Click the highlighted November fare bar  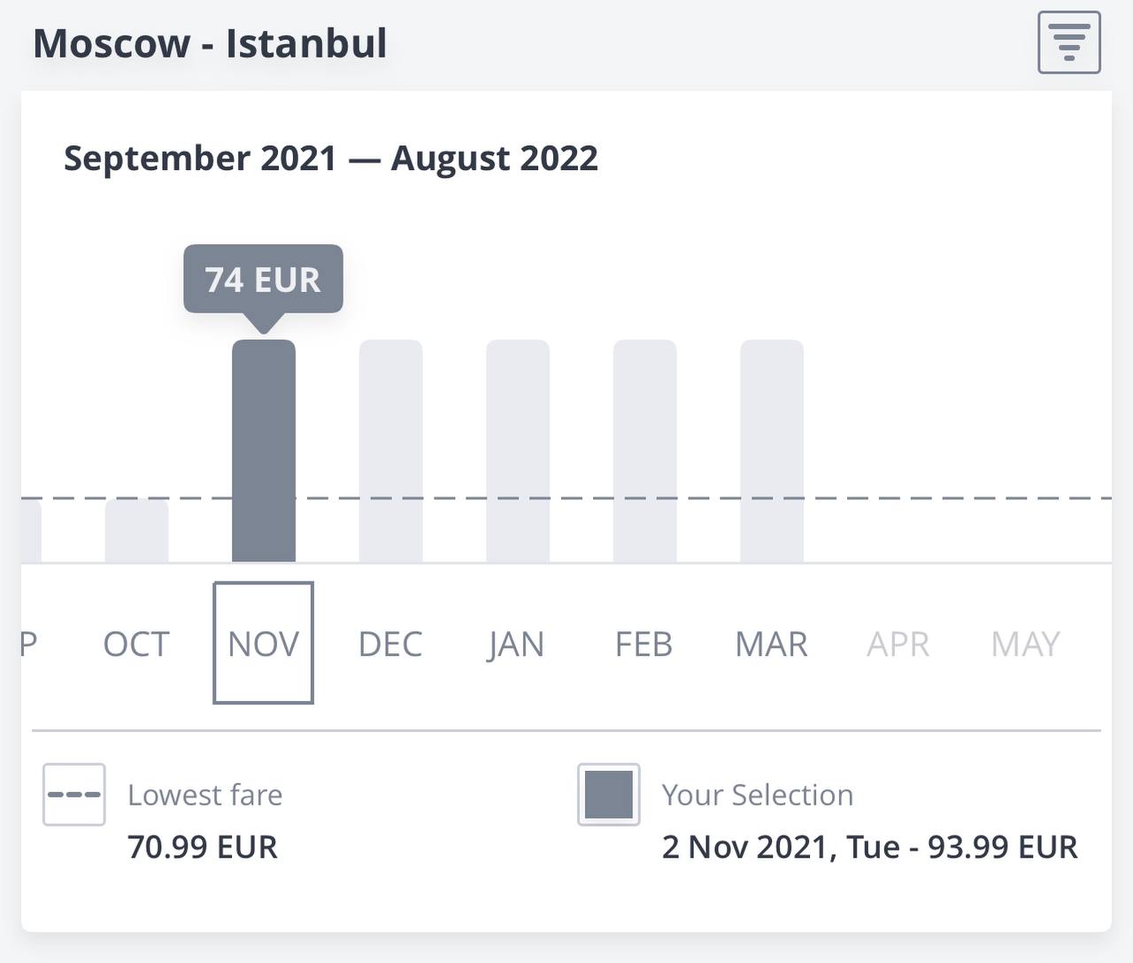click(x=264, y=451)
